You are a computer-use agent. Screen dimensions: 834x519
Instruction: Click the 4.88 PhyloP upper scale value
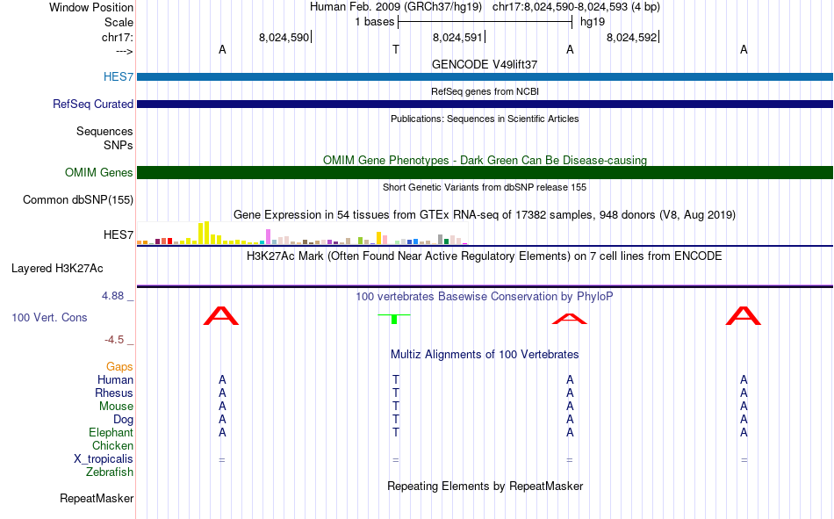click(112, 296)
